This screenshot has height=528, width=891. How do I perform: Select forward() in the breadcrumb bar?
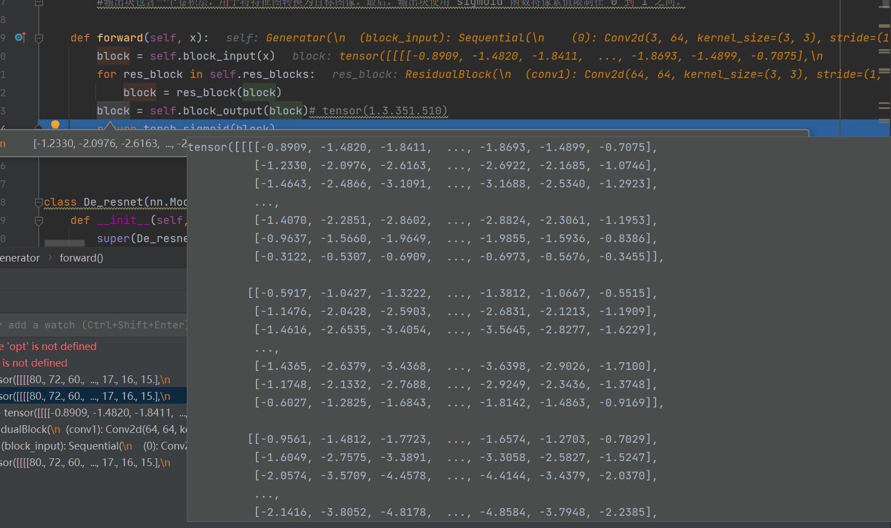[81, 258]
